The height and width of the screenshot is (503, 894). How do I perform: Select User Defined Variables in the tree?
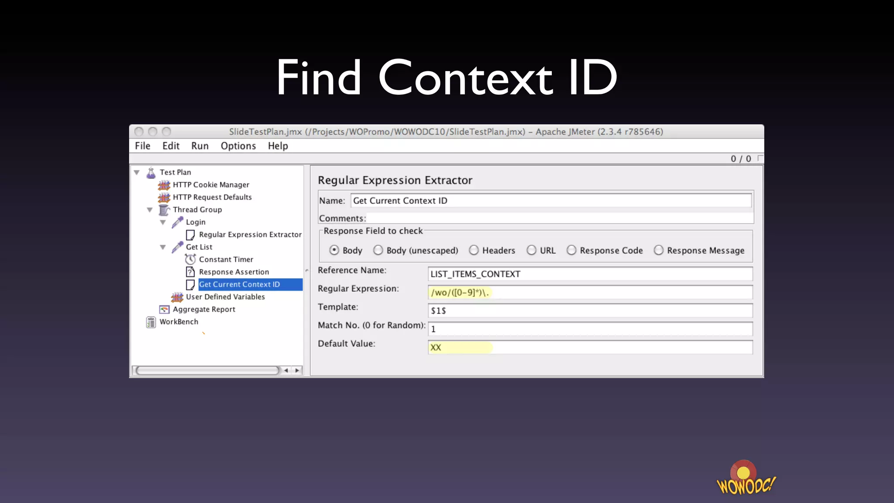click(225, 297)
